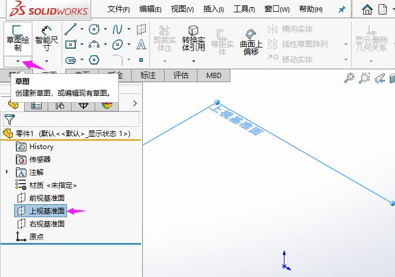Screen dimensions: 395x277
Task: Select the Point sketch tool
Action: click(141, 60)
